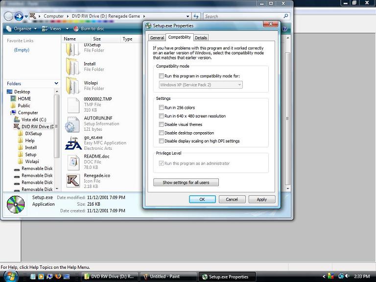This screenshot has height=282, width=376.
Task: Click the Install folder icon in file list
Action: pyautogui.click(x=73, y=67)
